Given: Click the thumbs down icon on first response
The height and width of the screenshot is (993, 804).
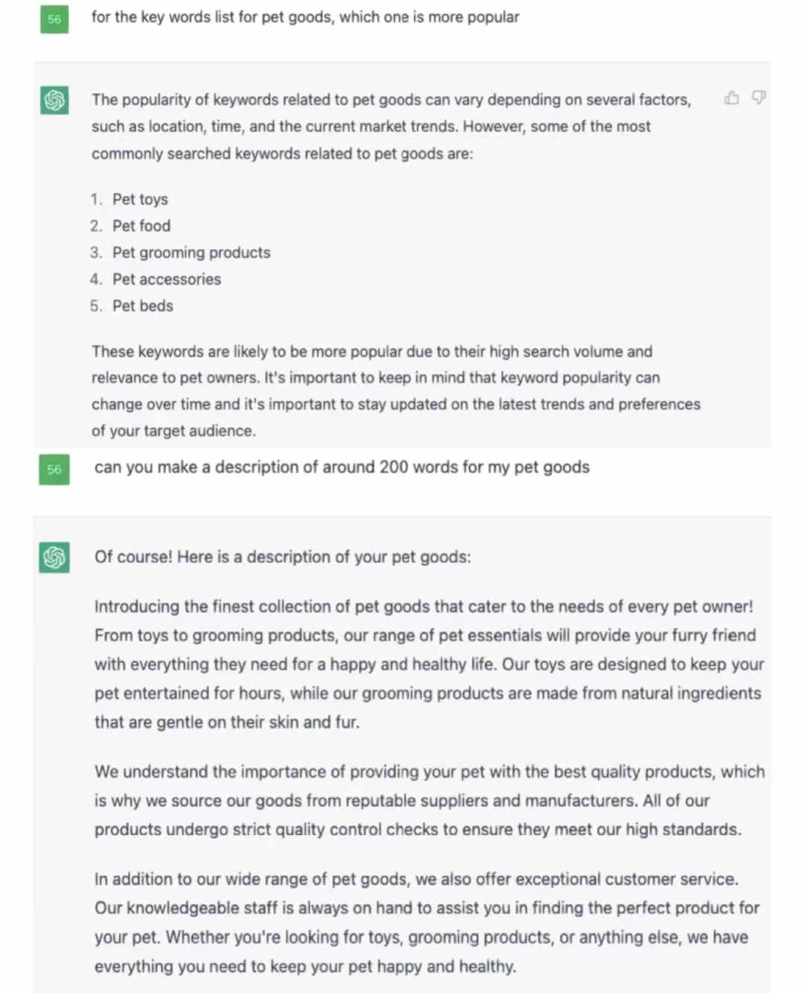Looking at the screenshot, I should [x=759, y=98].
